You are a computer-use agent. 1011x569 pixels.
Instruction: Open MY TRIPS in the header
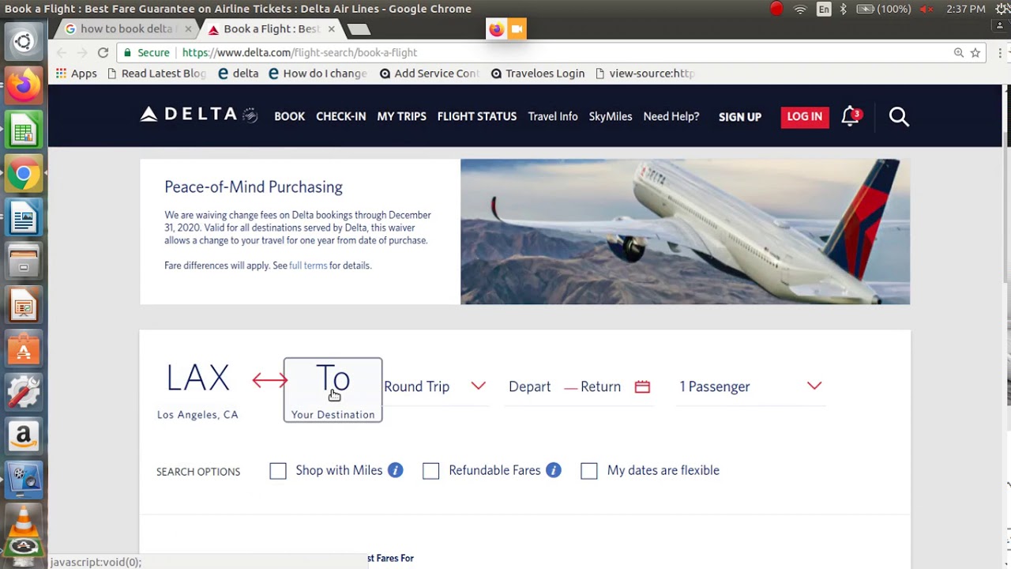pyautogui.click(x=401, y=116)
